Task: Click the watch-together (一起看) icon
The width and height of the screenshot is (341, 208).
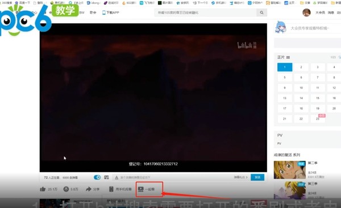Action: 141,189
